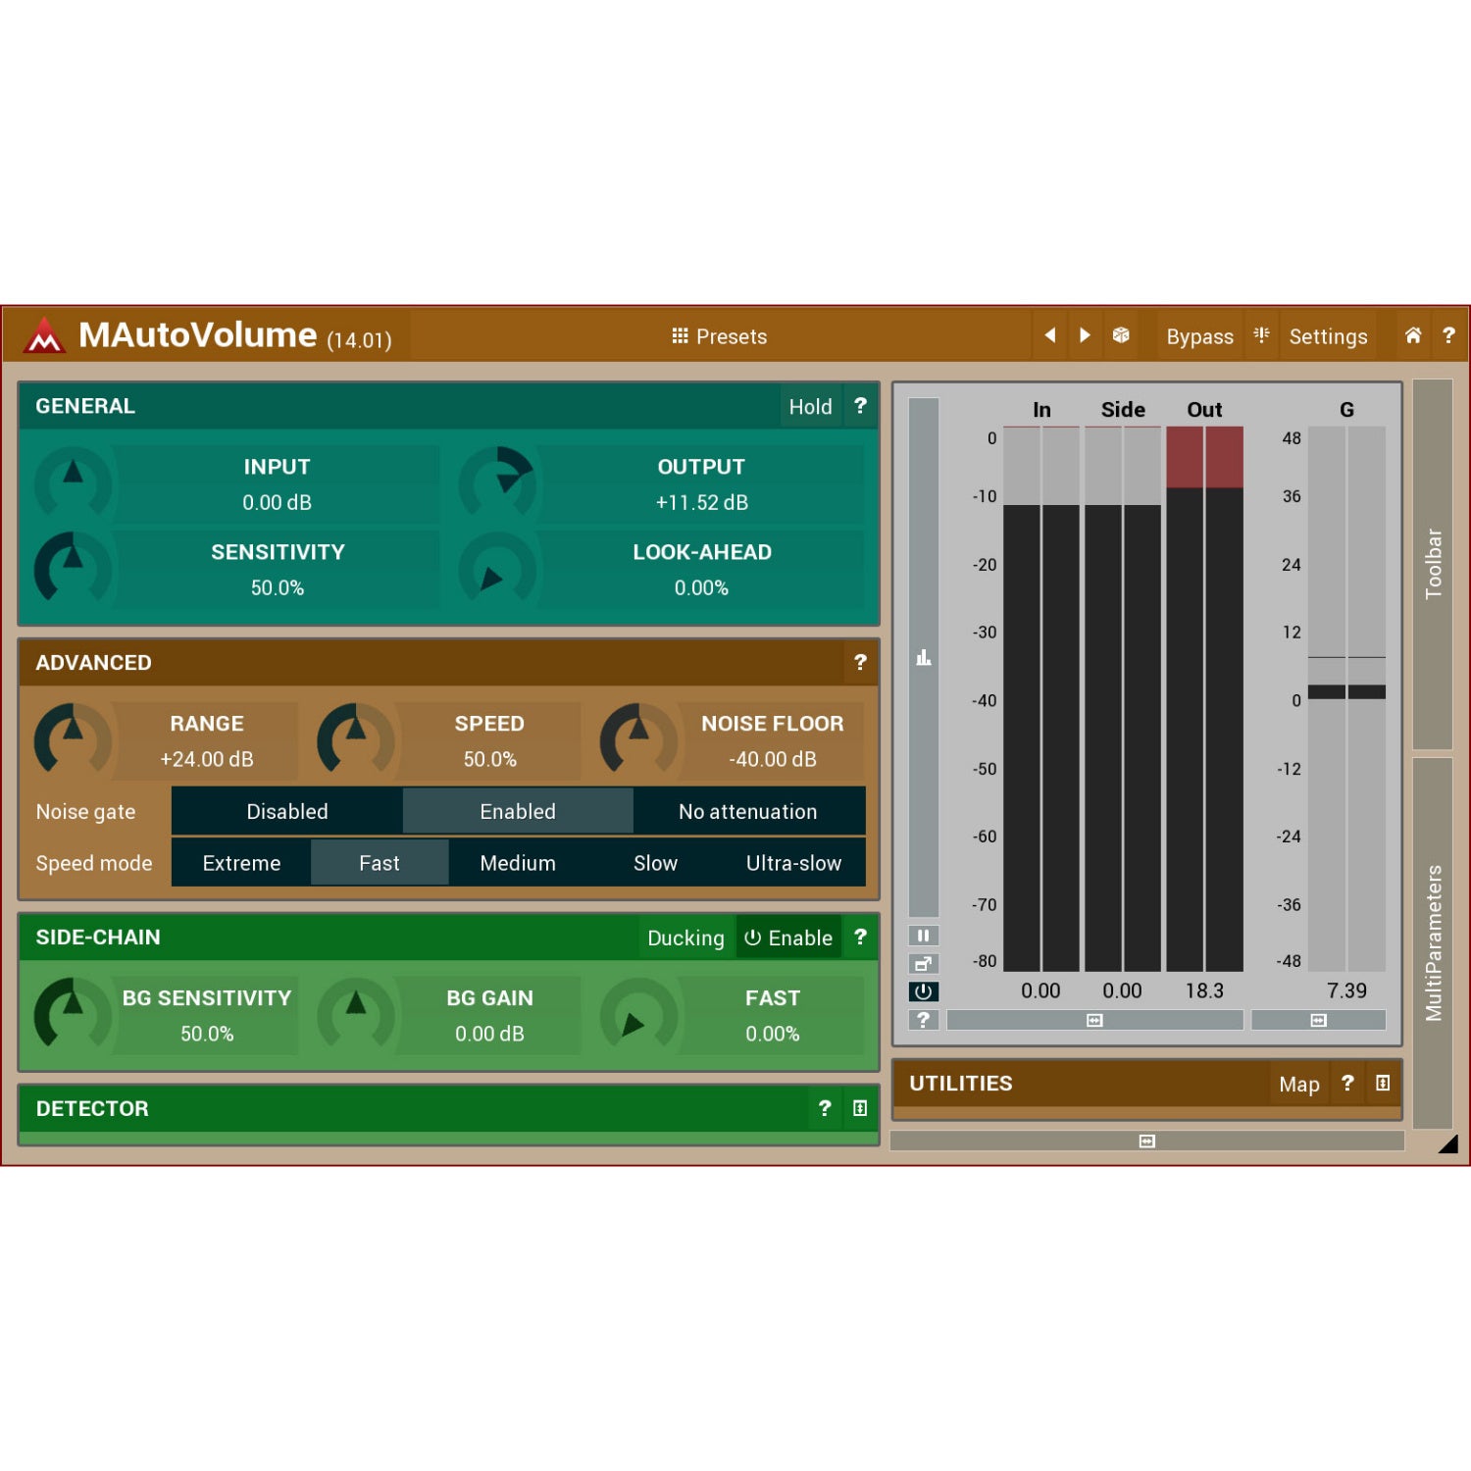Set Noise gate to No attenuation
Image resolution: width=1471 pixels, height=1471 pixels.
[x=748, y=811]
